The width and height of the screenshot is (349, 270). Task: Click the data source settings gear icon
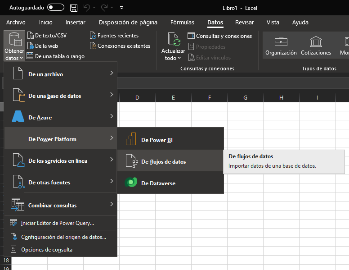coord(14,237)
